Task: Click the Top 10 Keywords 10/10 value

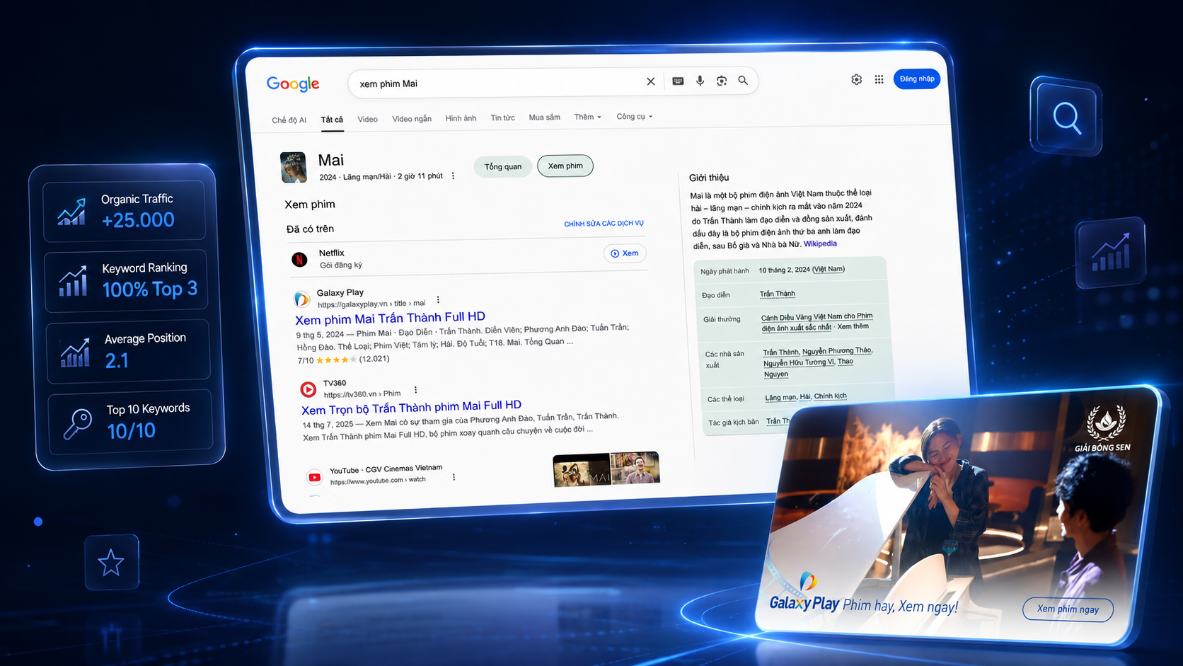Action: 132,430
